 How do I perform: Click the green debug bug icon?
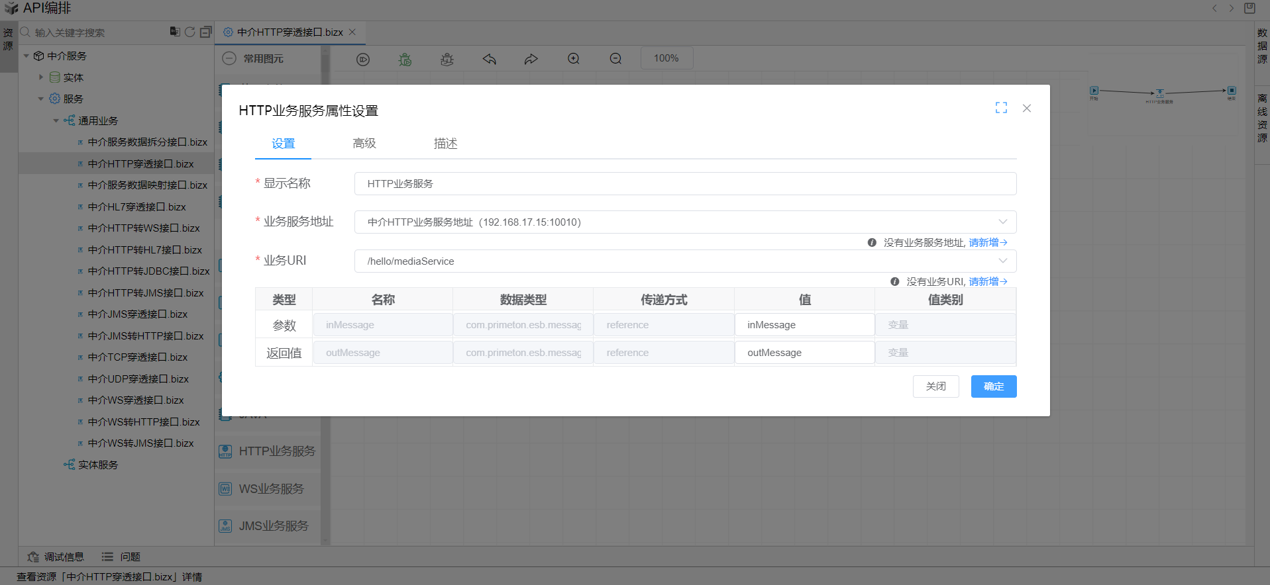[x=405, y=60]
